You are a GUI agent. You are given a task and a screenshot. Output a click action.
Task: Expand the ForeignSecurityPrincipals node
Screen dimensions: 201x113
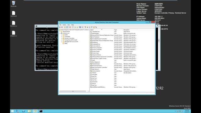pyautogui.click(x=62, y=40)
